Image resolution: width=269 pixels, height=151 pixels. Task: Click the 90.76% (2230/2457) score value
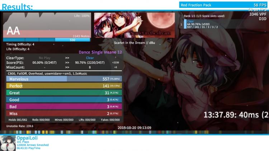[x=90, y=63]
